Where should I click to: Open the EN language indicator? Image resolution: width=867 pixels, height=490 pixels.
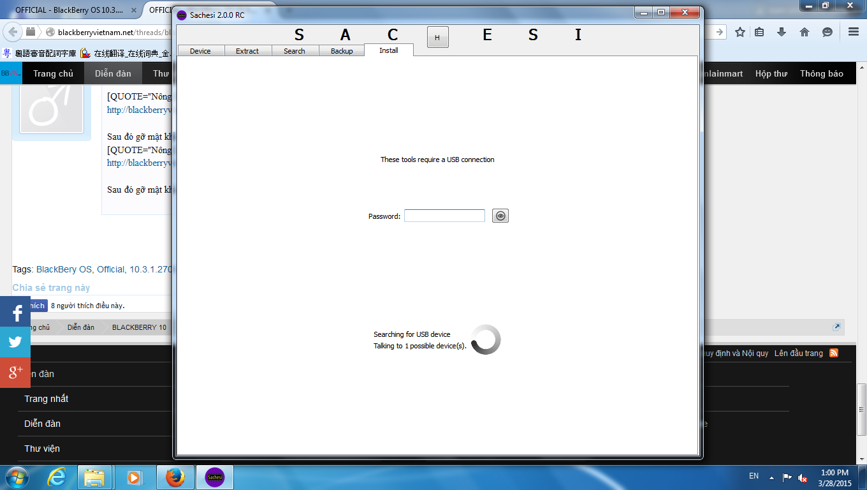click(x=754, y=476)
